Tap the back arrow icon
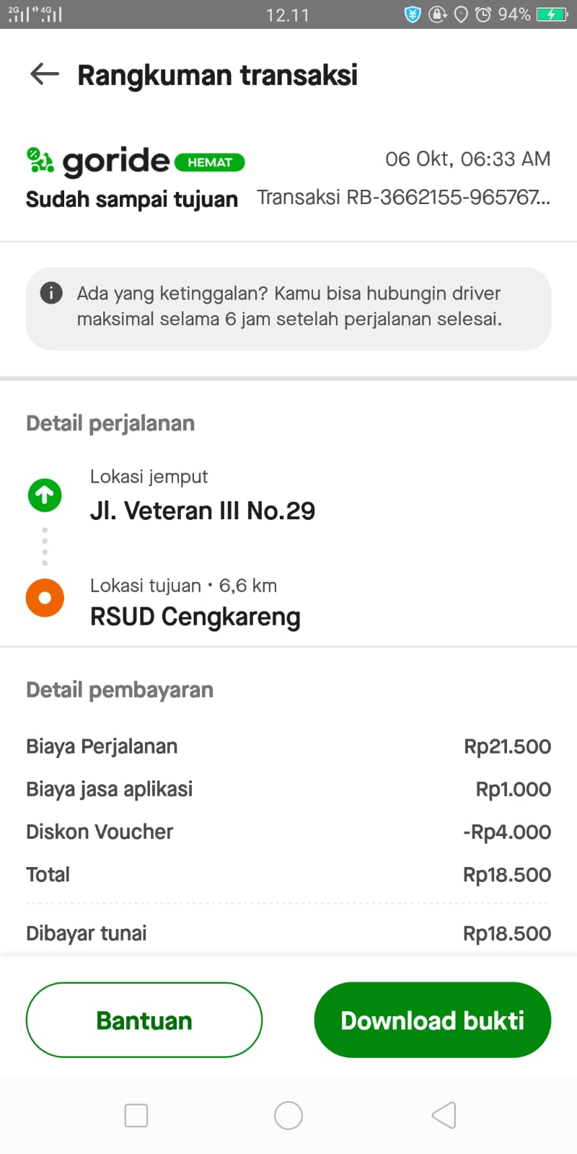The width and height of the screenshot is (577, 1154). pos(45,74)
